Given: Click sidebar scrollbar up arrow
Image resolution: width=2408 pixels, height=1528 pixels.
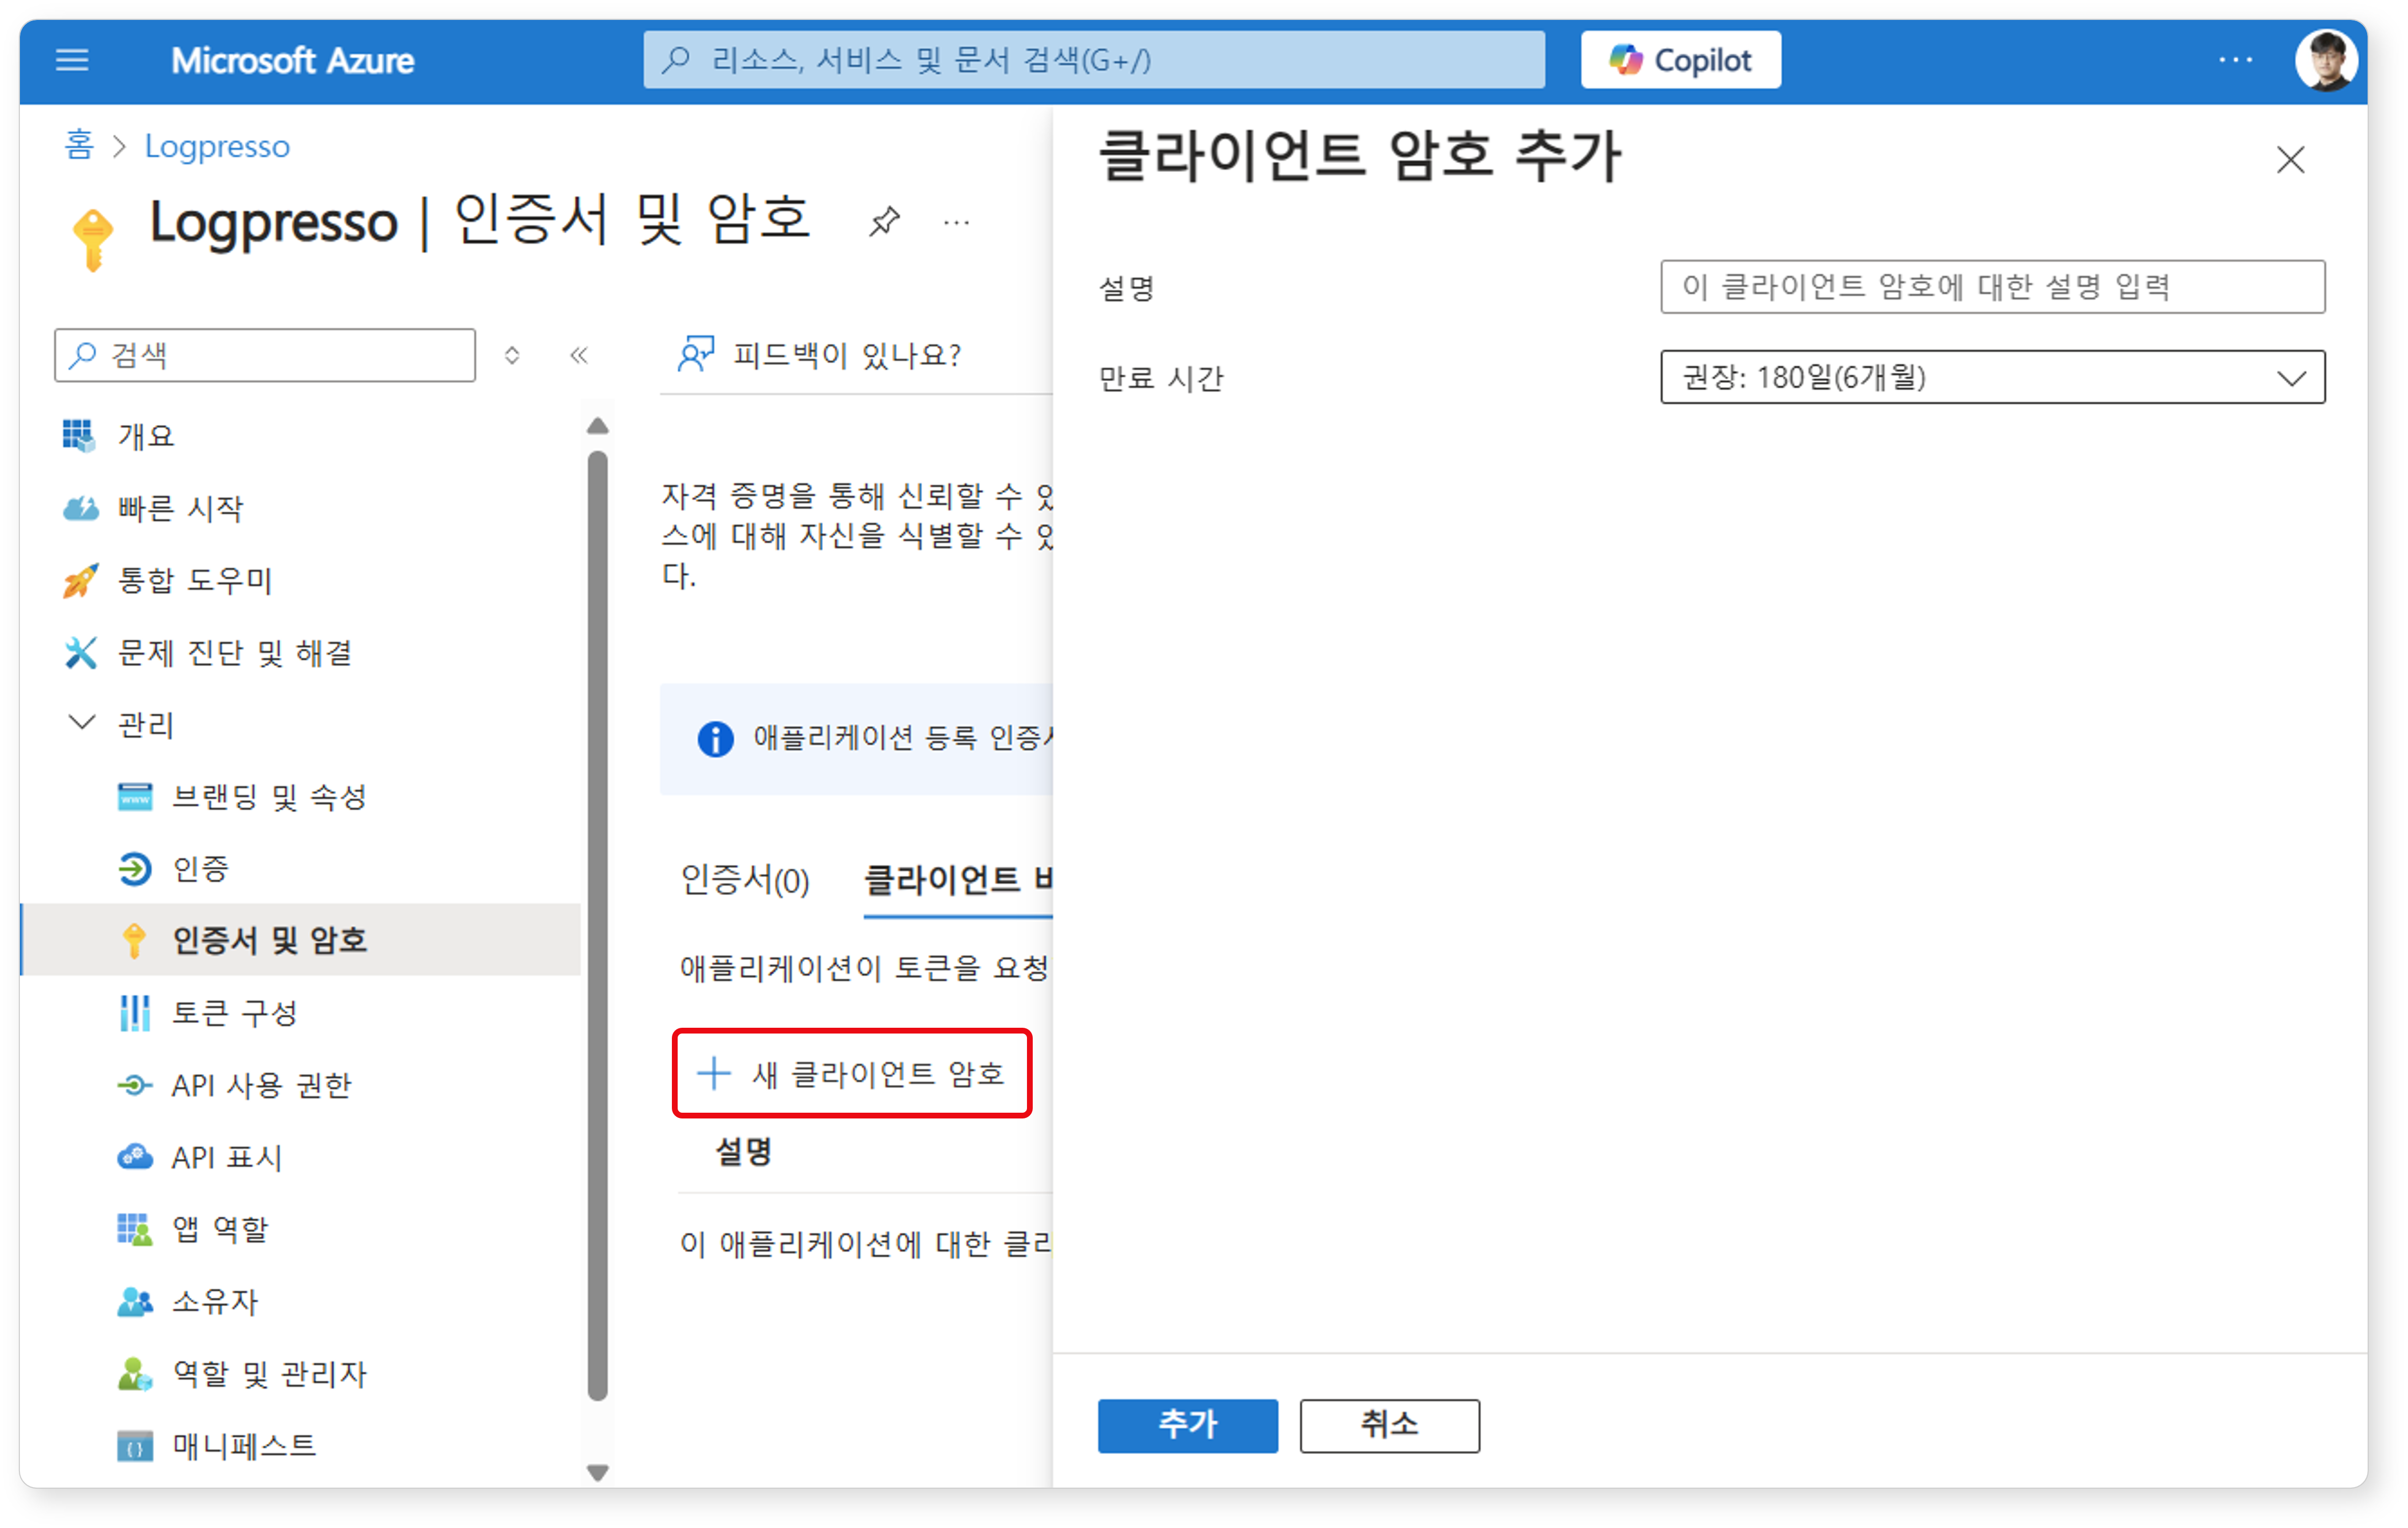Looking at the screenshot, I should tap(598, 427).
